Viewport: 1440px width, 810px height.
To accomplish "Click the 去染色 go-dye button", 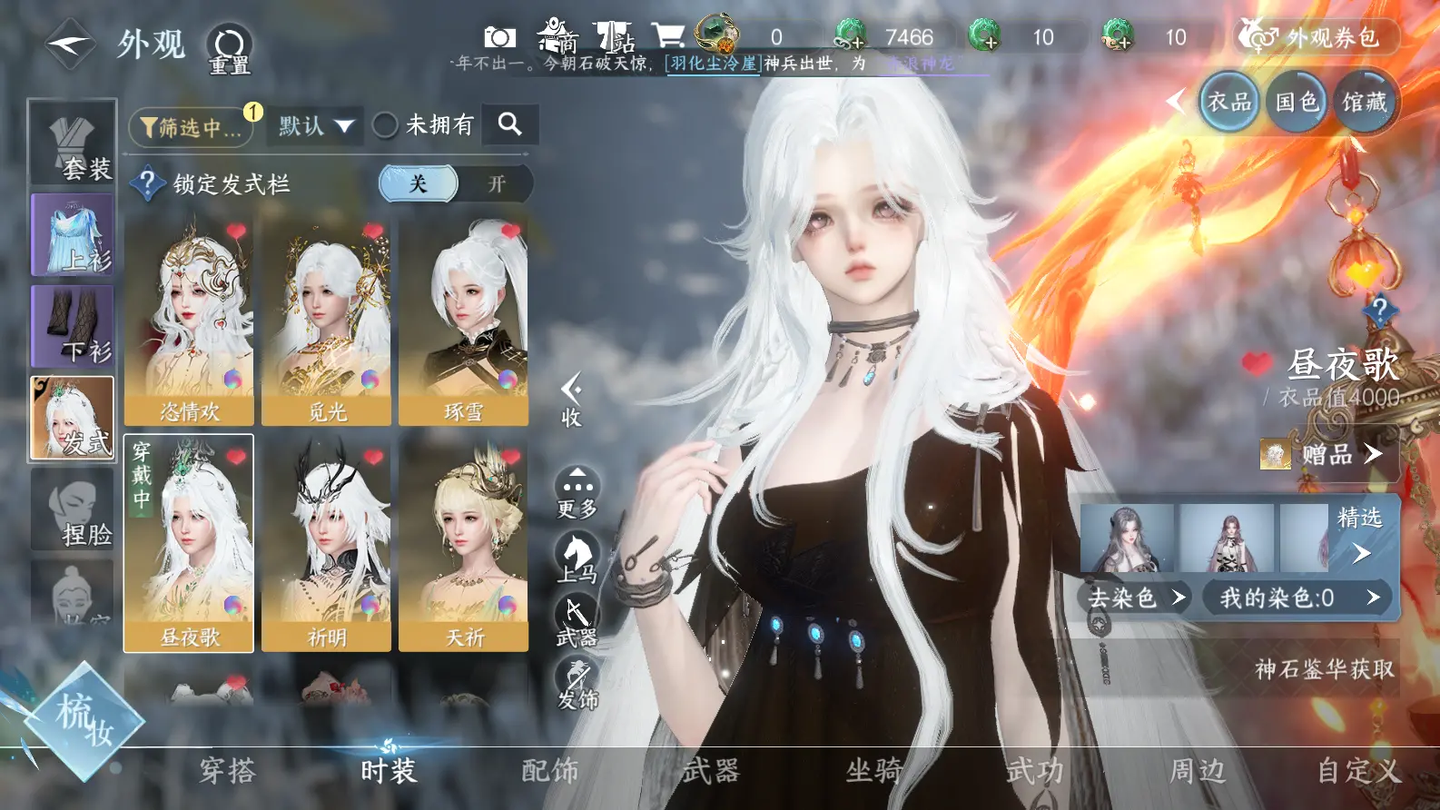I will point(1136,598).
